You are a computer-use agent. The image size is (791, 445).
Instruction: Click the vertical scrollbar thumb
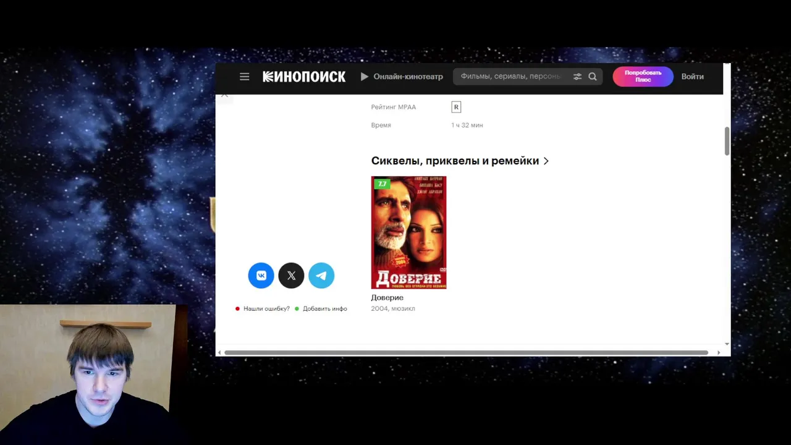727,142
